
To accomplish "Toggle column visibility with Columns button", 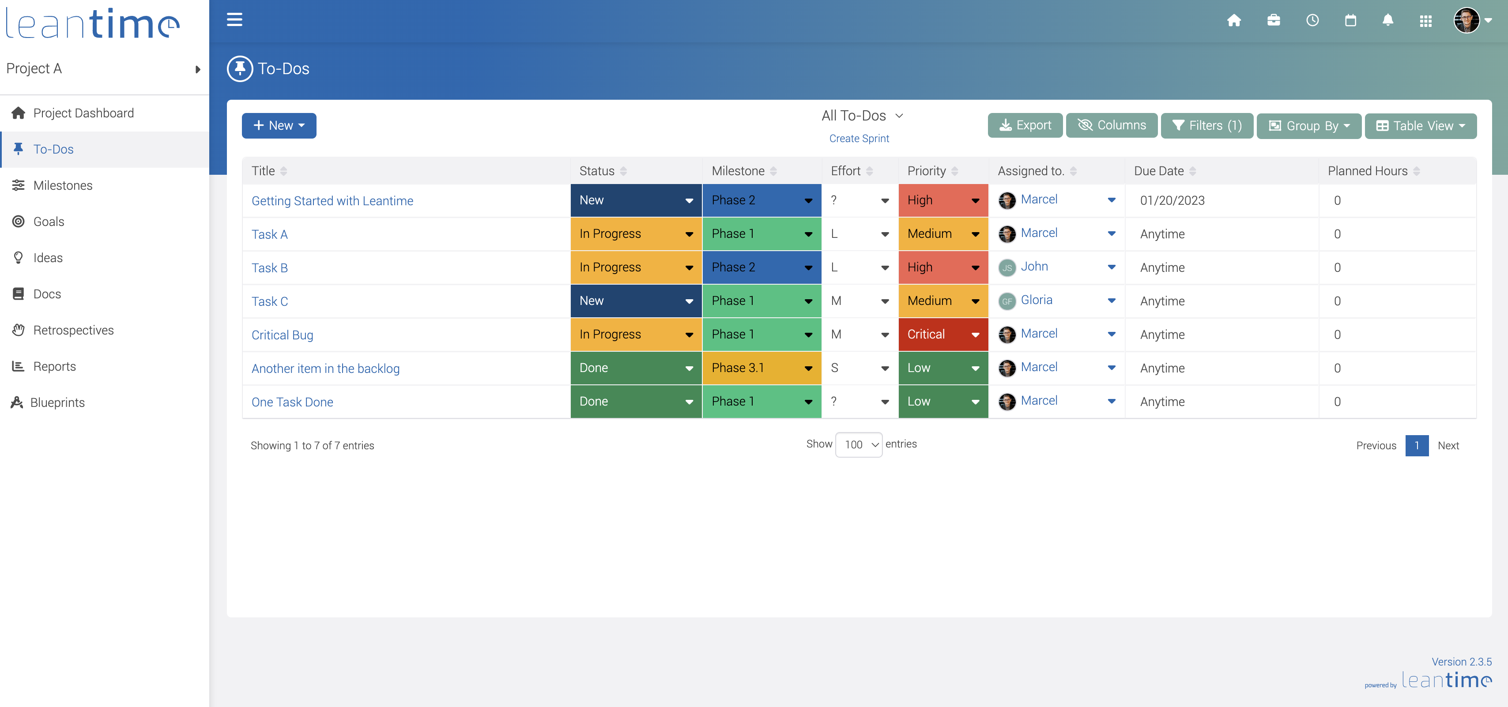I will [x=1111, y=125].
